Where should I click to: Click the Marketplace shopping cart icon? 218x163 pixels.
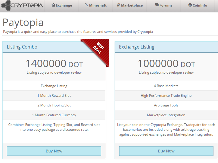[x=118, y=5]
